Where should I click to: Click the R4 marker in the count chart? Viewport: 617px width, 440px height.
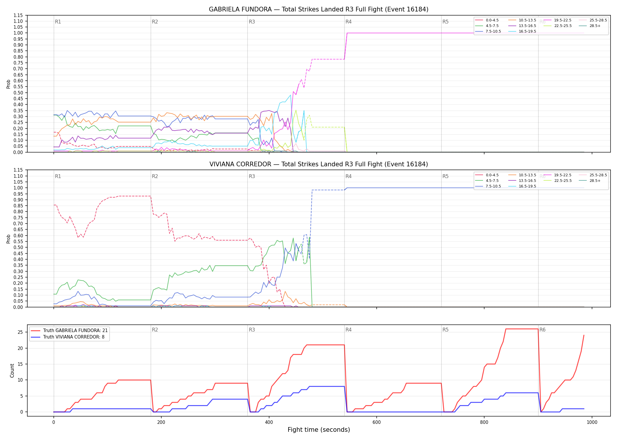[x=348, y=330]
